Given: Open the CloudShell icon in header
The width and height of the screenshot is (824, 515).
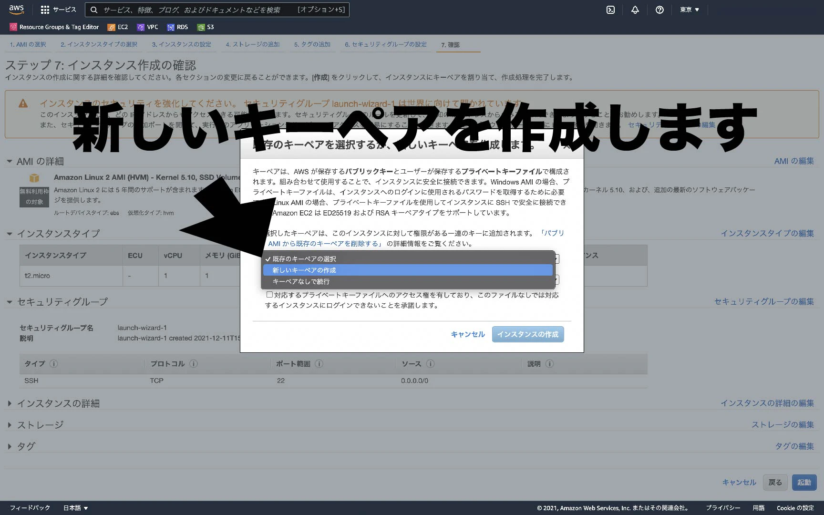Looking at the screenshot, I should click(x=610, y=10).
